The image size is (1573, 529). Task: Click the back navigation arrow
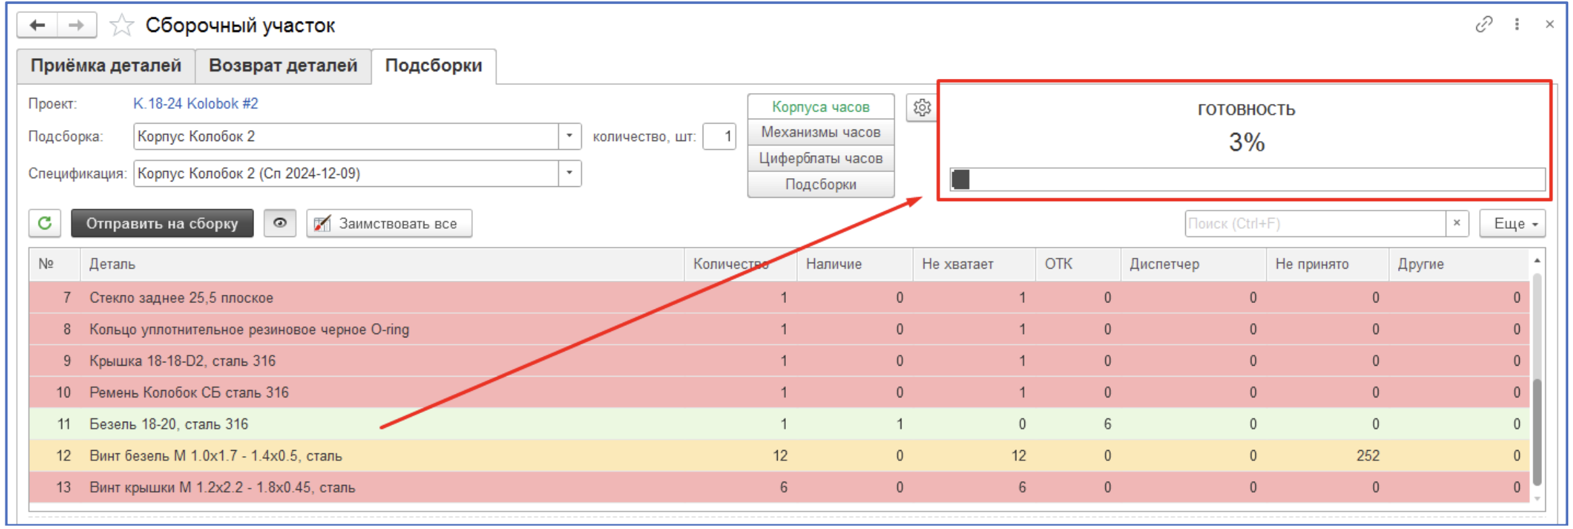click(37, 26)
